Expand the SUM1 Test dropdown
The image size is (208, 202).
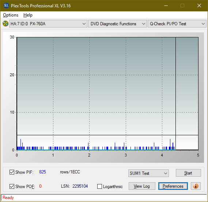148,173
